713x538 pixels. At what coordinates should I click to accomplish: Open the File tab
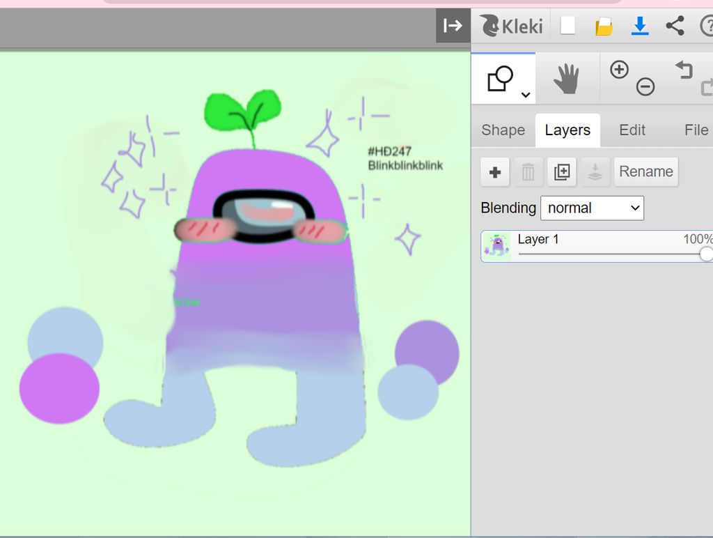[696, 130]
